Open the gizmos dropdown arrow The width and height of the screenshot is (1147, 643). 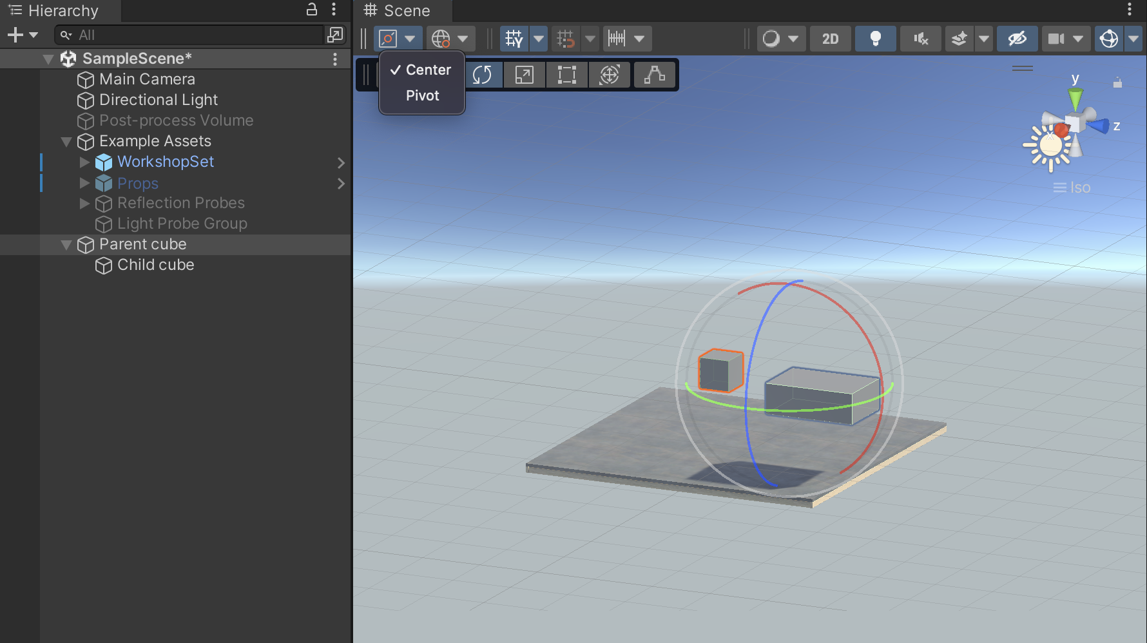coord(1133,39)
